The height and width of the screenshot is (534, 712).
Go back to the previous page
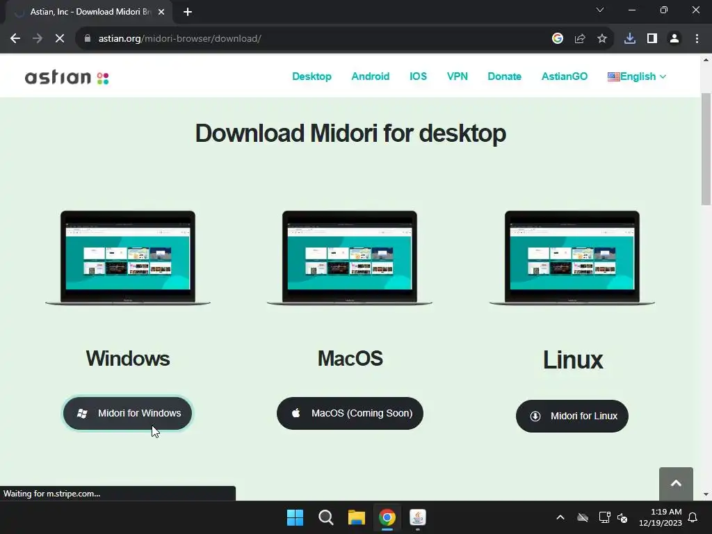pyautogui.click(x=15, y=39)
